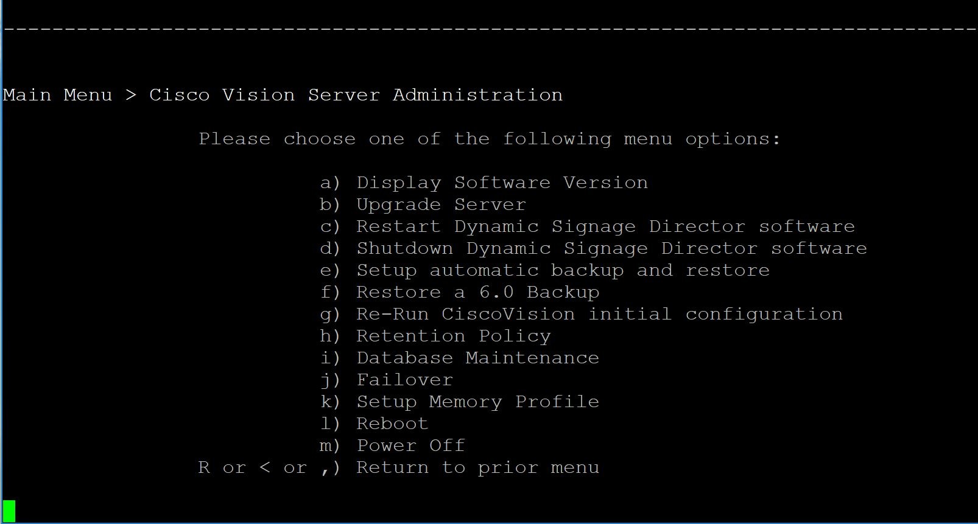Click 'Failover' menu option
978x524 pixels.
point(387,380)
